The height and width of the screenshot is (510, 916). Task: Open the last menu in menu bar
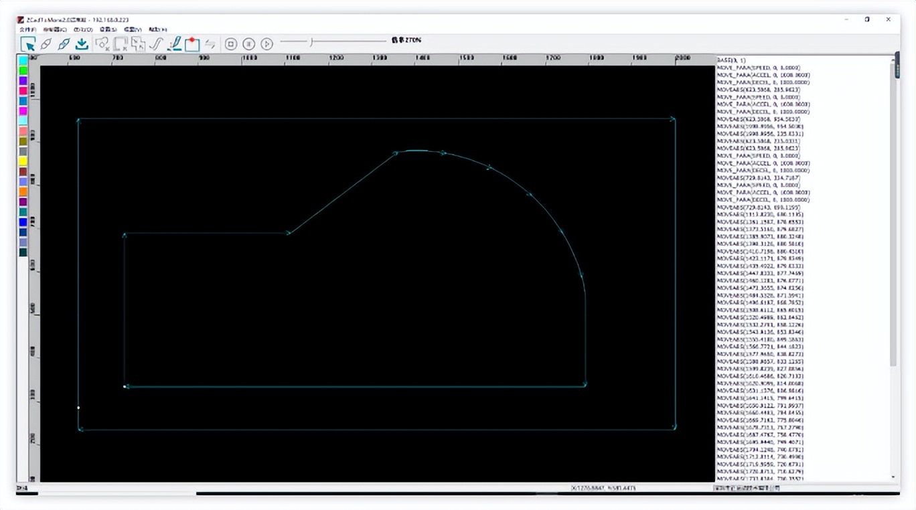157,29
